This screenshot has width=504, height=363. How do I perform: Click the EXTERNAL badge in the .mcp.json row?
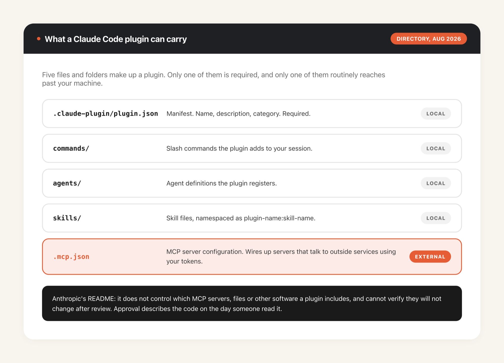pos(430,256)
